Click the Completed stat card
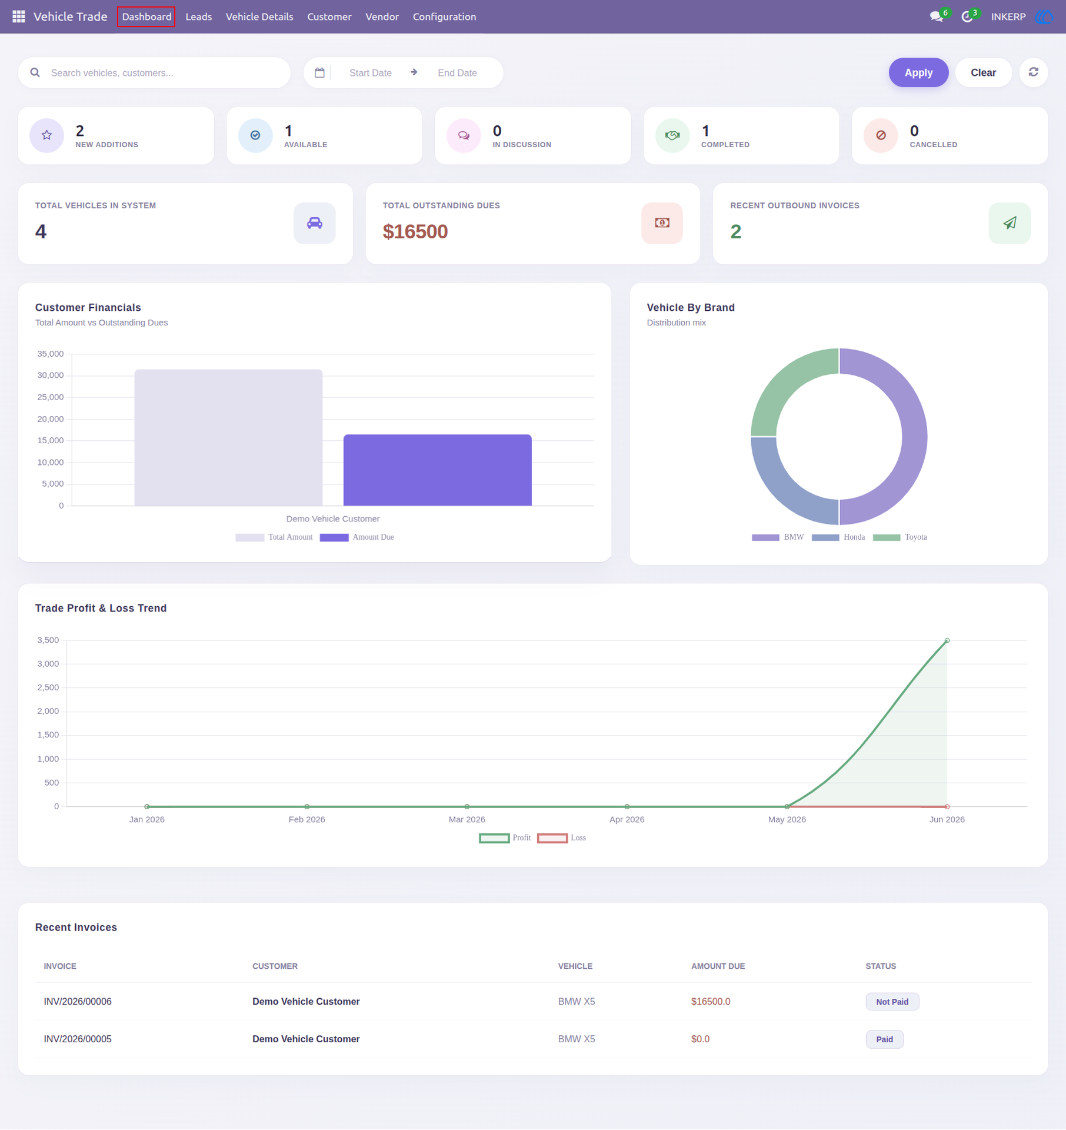Viewport: 1066px width, 1130px height. [x=741, y=135]
